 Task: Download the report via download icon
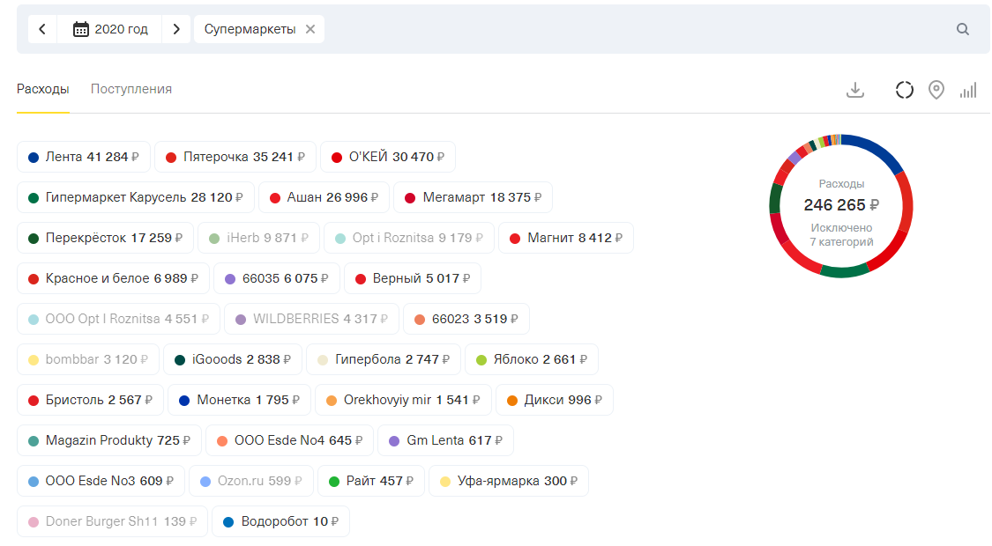tap(854, 91)
